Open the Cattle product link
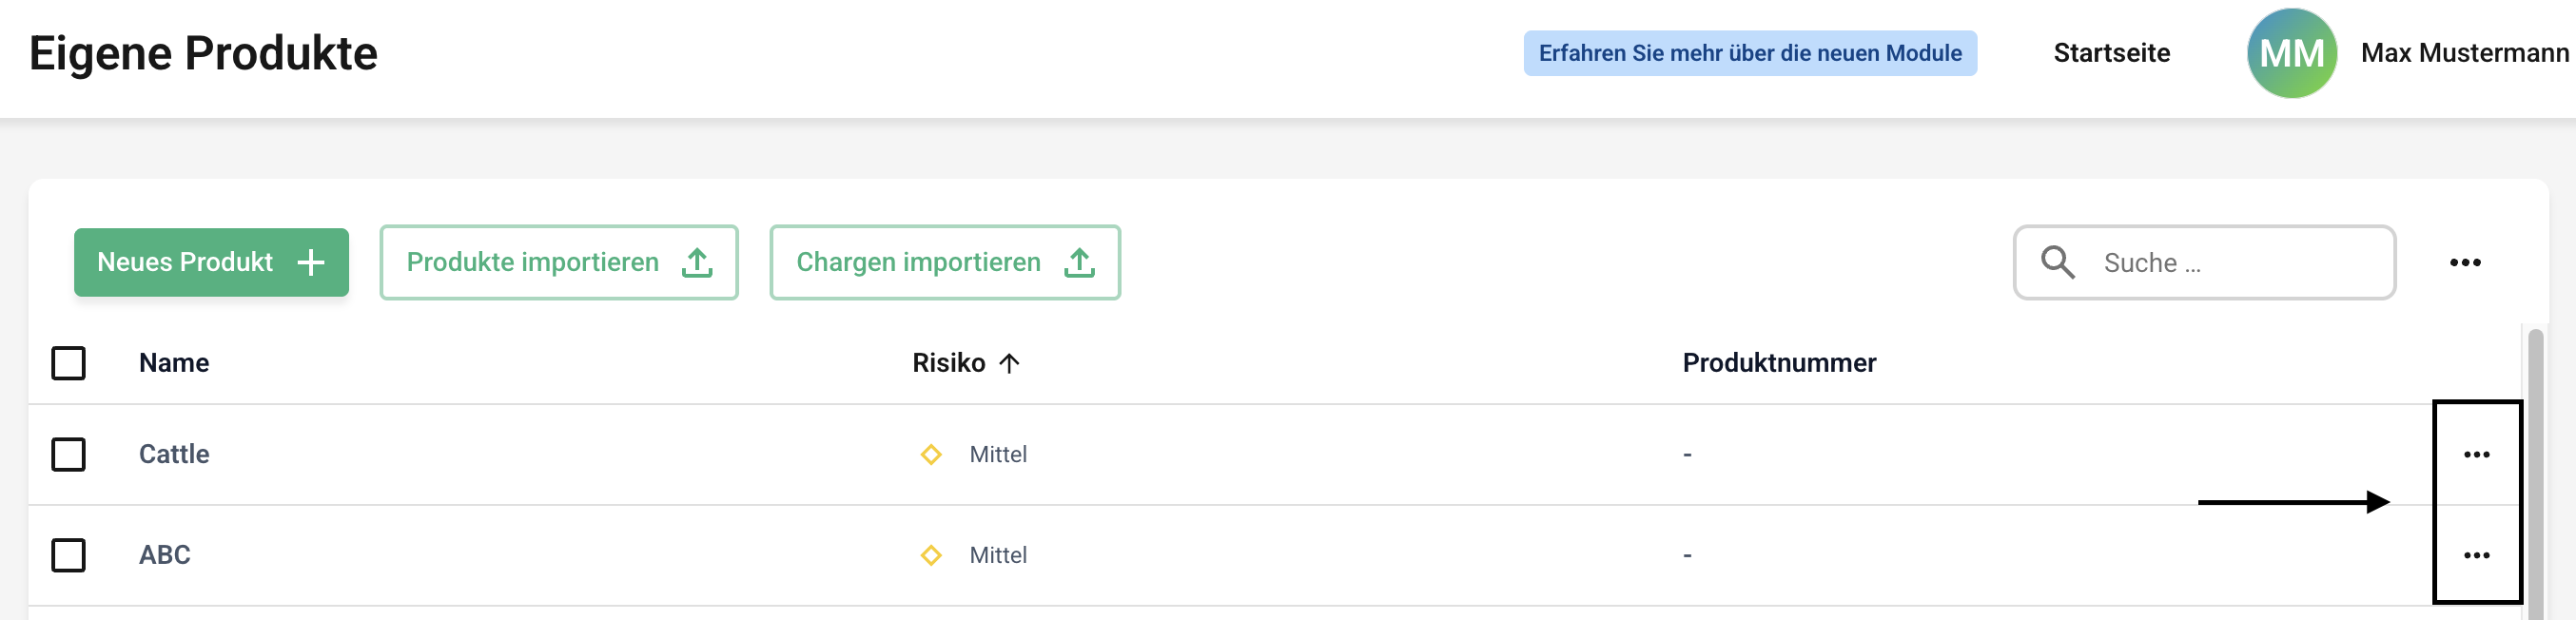 pyautogui.click(x=174, y=455)
